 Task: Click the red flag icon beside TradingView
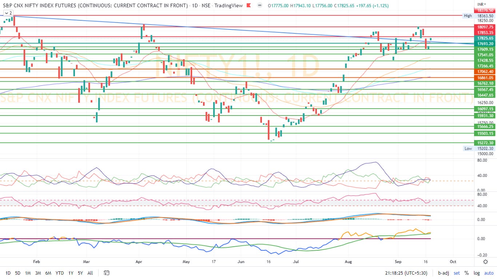[x=249, y=5]
